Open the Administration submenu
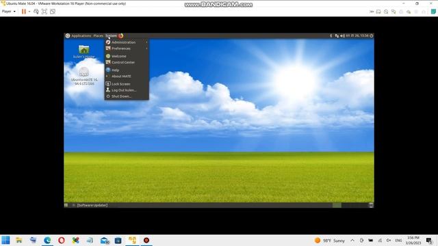This screenshot has height=246, width=438. [127, 42]
